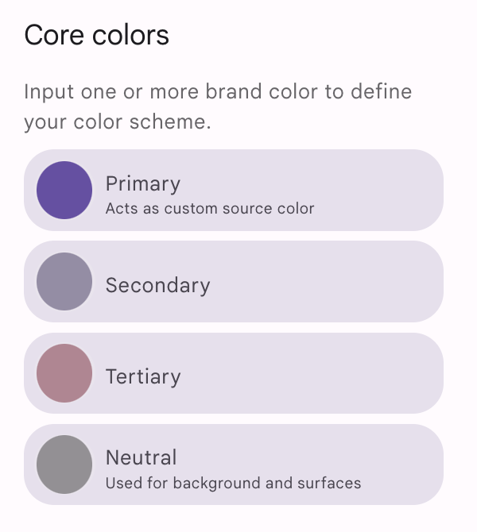Click 'Acts as custom source color' subtitle
This screenshot has height=532, width=477.
point(210,209)
